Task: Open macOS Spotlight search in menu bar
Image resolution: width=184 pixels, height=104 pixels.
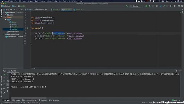Action: point(175,1)
